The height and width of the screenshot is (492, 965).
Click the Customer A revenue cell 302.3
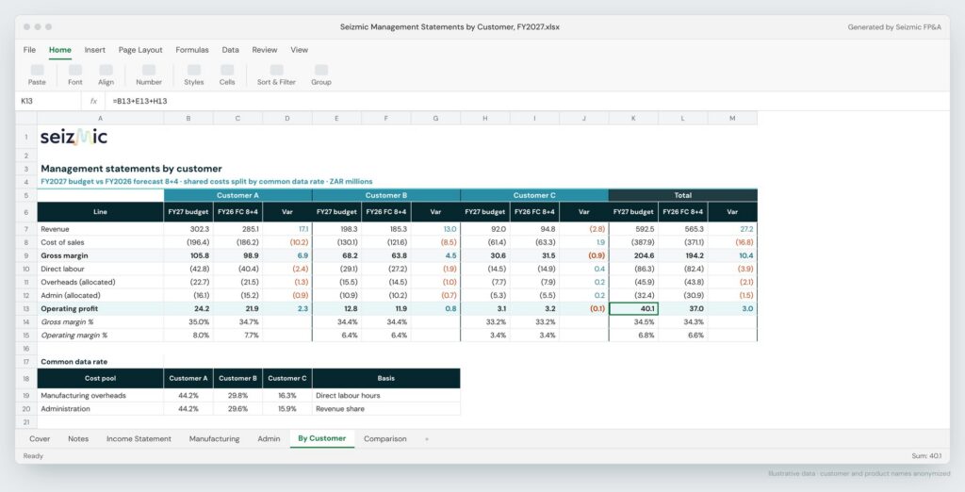point(188,229)
